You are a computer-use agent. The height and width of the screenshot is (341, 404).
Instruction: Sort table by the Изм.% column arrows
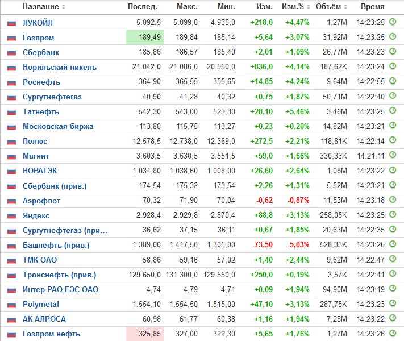pyautogui.click(x=308, y=7)
